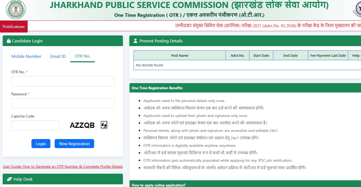Click the "One Time Registration Benefits" heading
361x187 pixels.
point(157,88)
